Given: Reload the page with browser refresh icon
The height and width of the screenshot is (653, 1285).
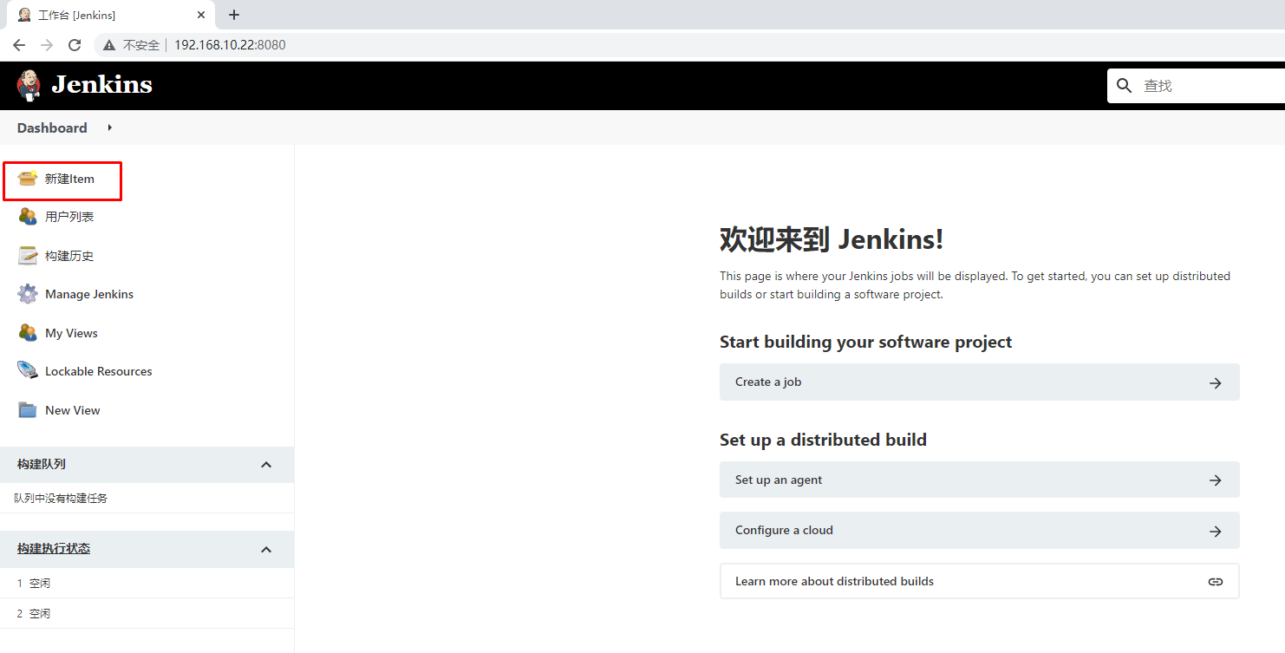Looking at the screenshot, I should point(75,45).
